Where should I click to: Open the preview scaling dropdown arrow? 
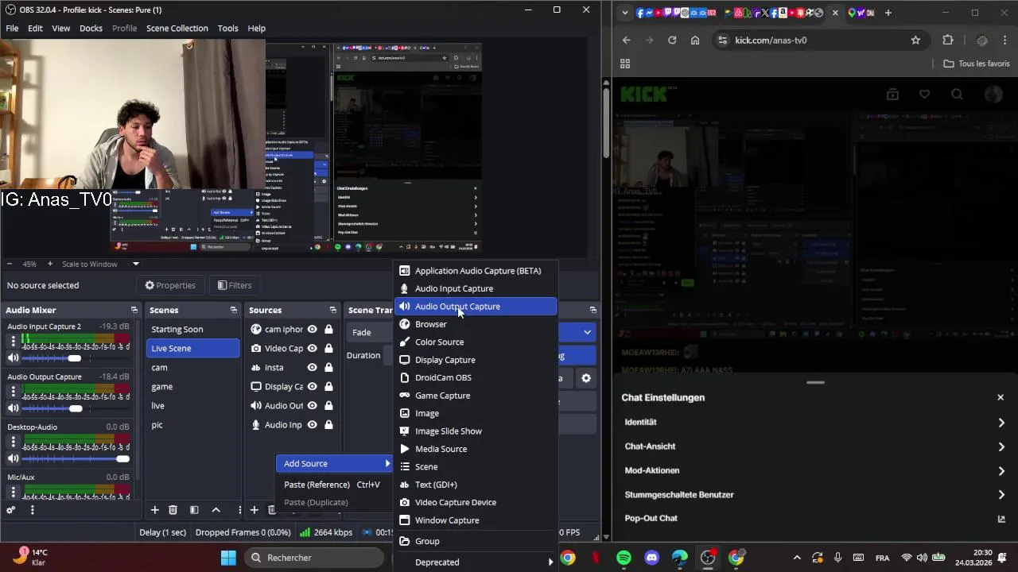point(135,264)
